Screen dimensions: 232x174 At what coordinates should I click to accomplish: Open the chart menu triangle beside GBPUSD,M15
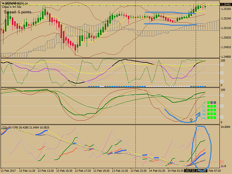pyautogui.click(x=3, y=3)
